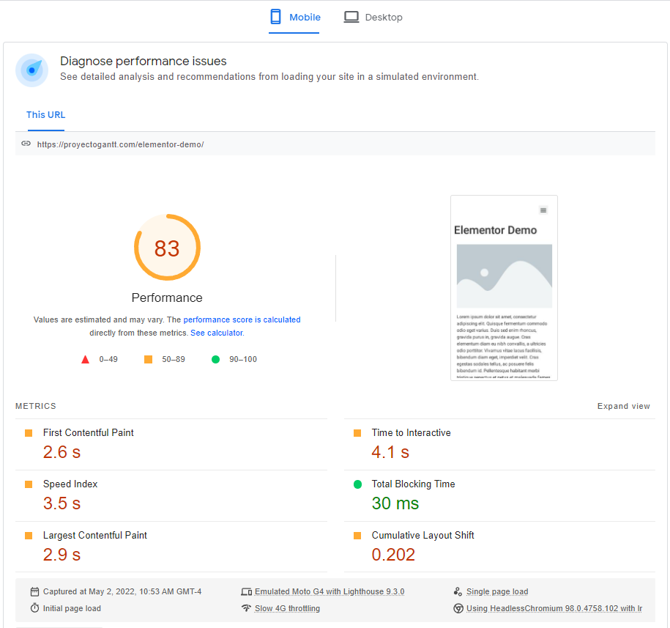Click the Elementor Demo page thumbnail

[504, 287]
